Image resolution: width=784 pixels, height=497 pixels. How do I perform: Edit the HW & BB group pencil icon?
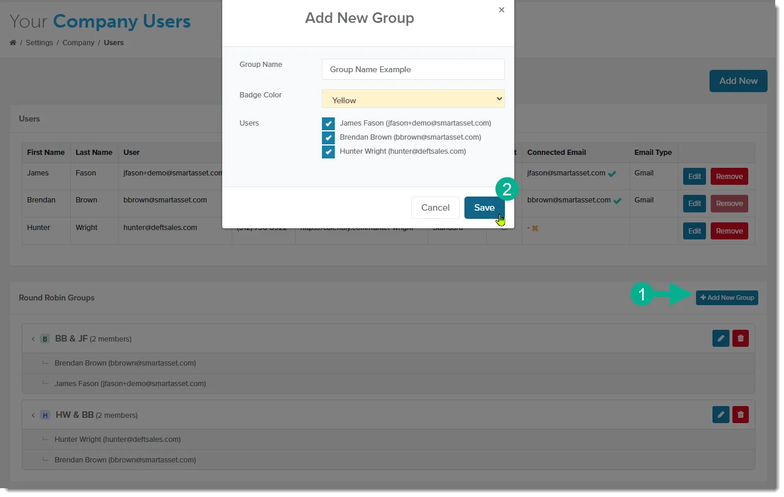(x=721, y=415)
